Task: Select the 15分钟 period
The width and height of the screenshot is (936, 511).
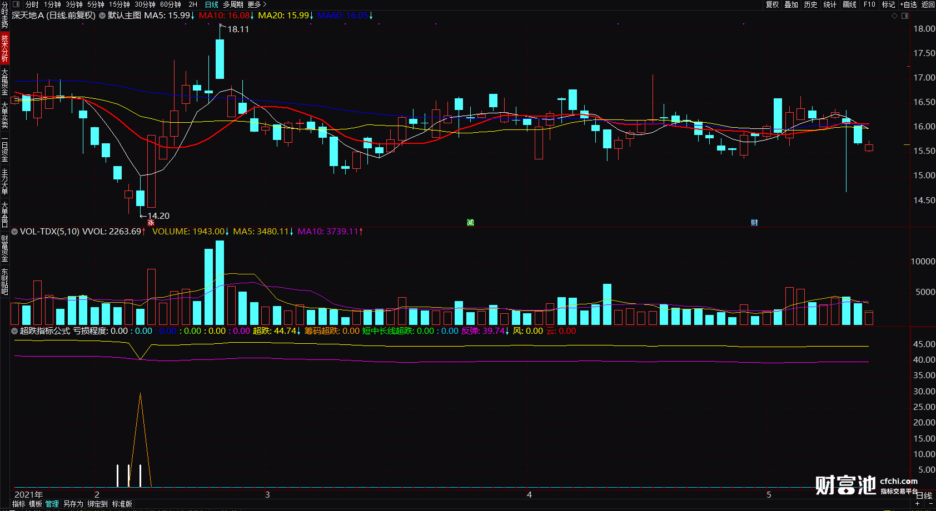Action: (120, 4)
